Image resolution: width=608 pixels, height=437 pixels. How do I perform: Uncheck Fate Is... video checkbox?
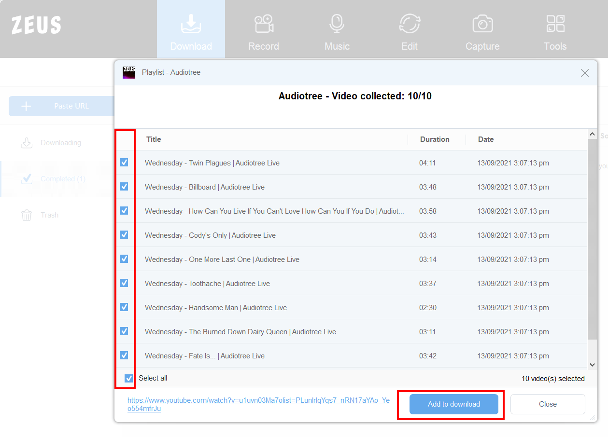click(x=124, y=355)
